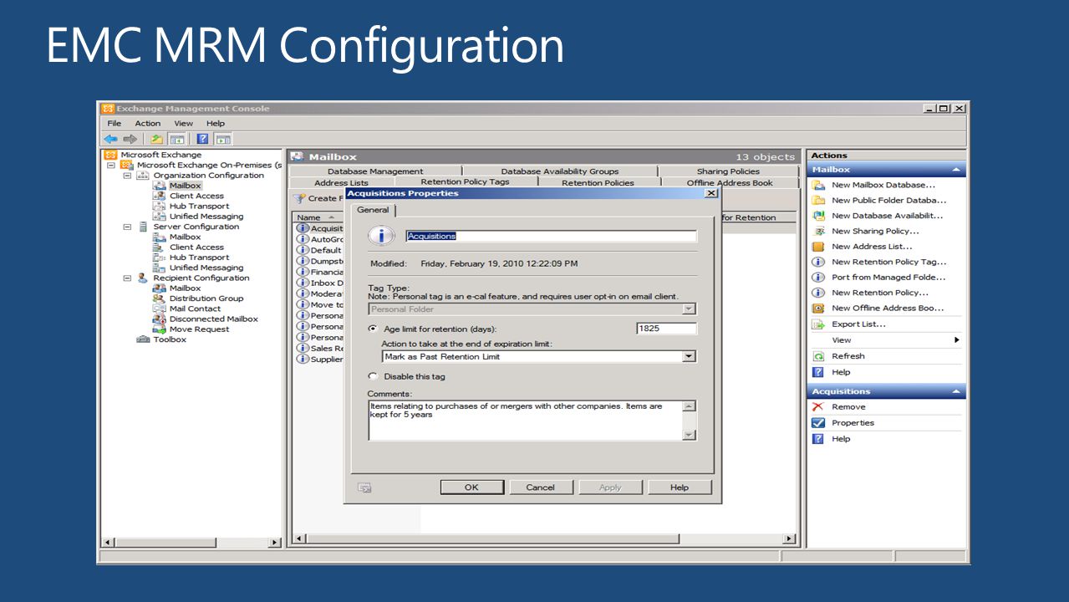Screen dimensions: 1069x602
Task: Click the Create Filter funnel icon
Action: [x=299, y=199]
